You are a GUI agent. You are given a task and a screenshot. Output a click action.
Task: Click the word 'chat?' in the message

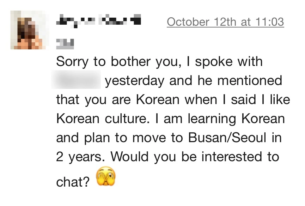point(73,182)
